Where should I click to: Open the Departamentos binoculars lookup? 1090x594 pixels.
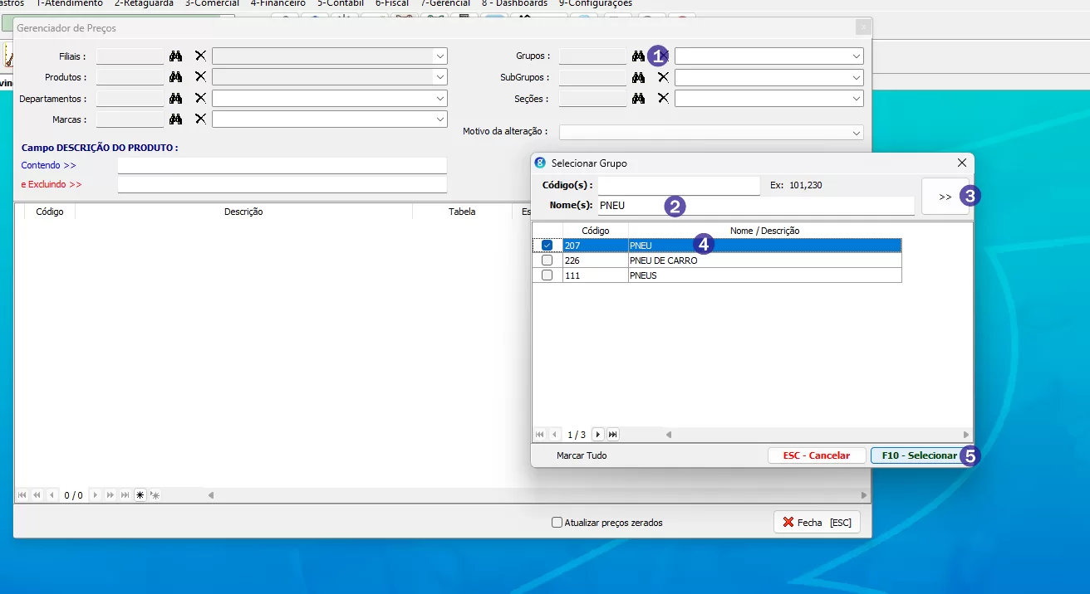click(x=175, y=98)
